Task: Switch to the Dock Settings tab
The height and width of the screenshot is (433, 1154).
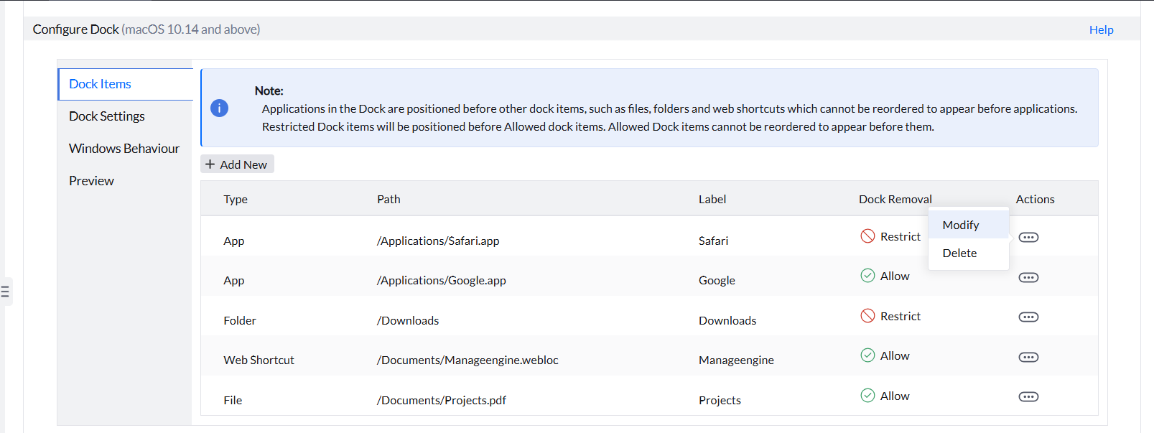Action: tap(107, 116)
